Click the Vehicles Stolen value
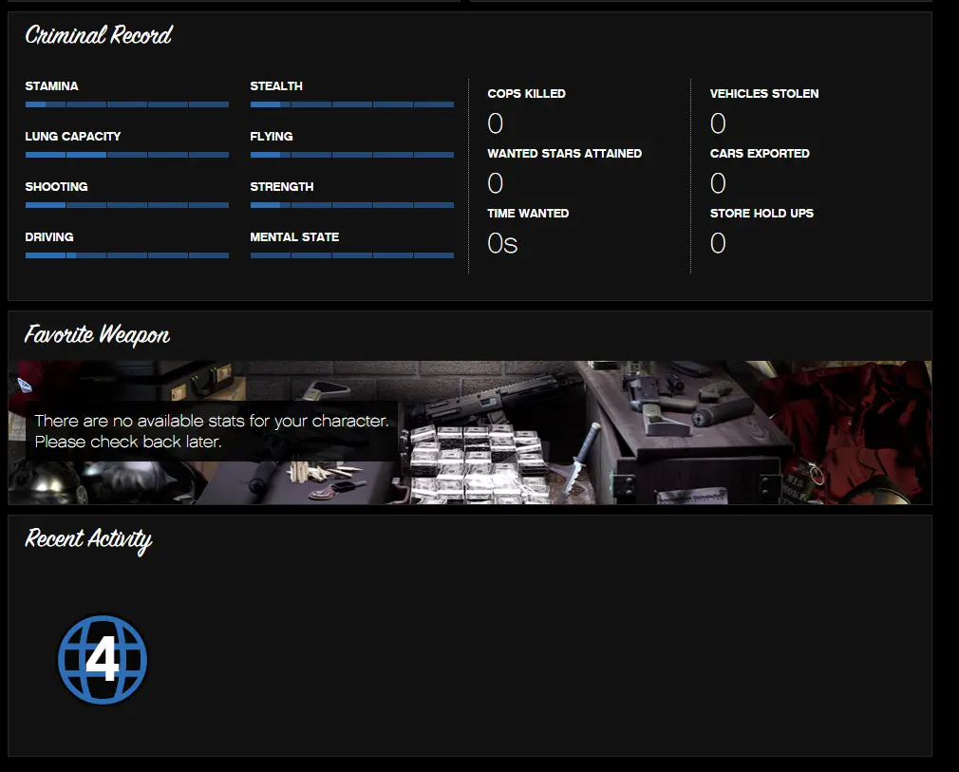 718,123
